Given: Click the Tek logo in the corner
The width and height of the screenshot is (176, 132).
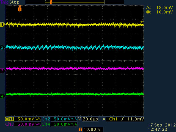Looking at the screenshot, I should coord(4,2).
